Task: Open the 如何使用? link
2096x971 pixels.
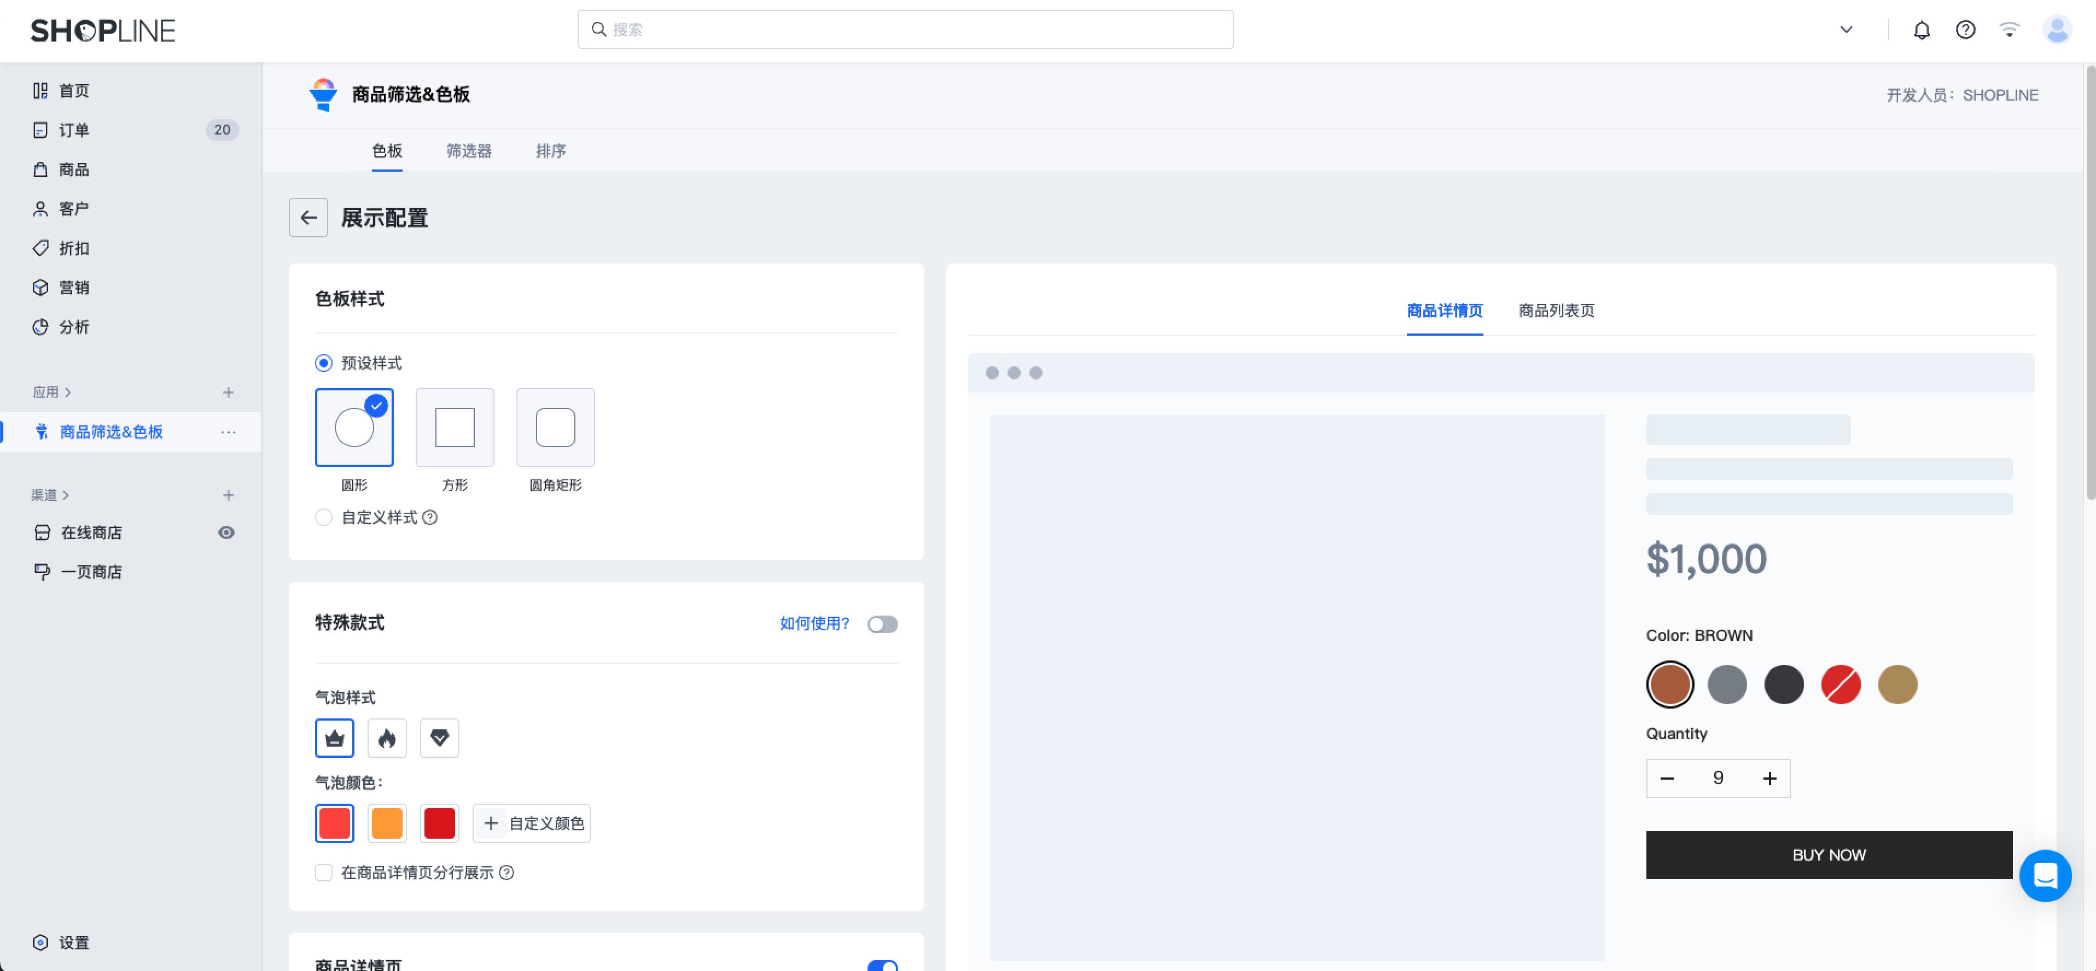Action: coord(814,623)
